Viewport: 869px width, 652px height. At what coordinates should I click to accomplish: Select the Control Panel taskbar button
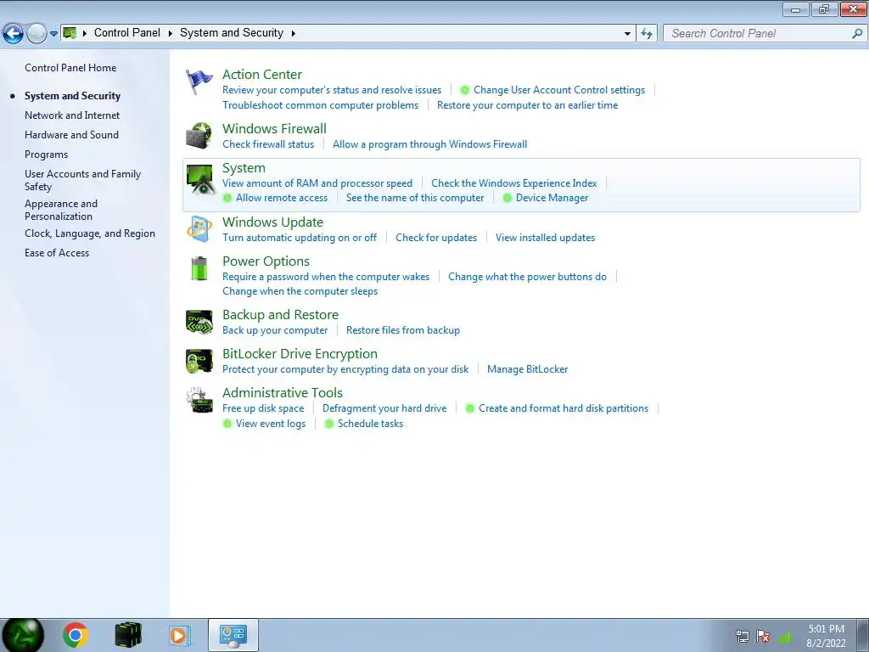point(233,635)
